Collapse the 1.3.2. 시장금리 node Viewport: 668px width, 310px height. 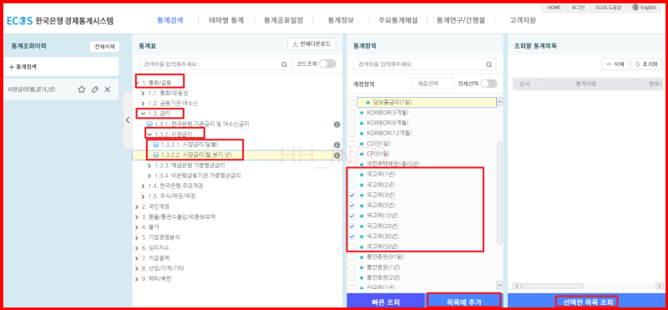[x=149, y=135]
